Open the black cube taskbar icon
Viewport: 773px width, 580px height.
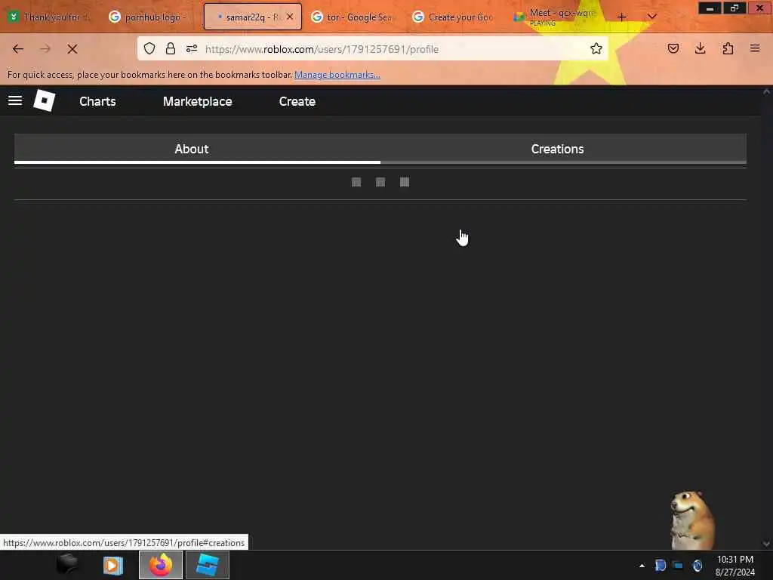pos(67,565)
